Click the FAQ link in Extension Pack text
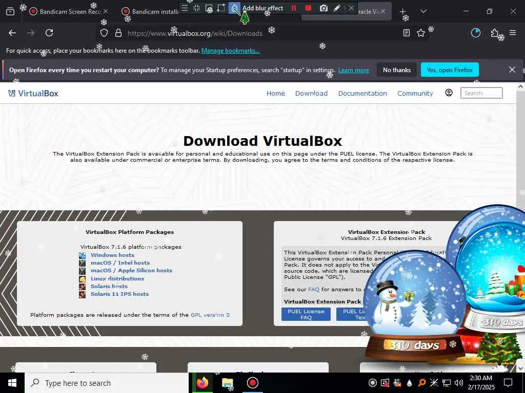 314,290
